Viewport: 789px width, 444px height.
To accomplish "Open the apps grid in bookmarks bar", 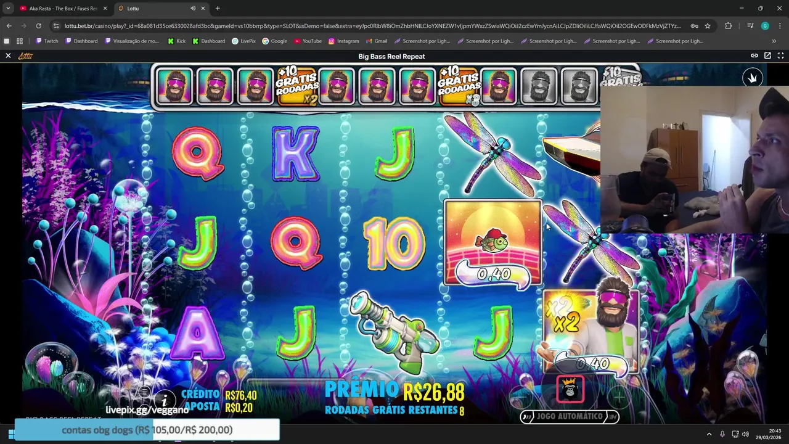I will point(20,41).
